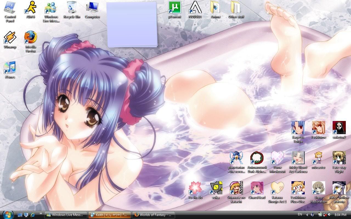Click the Windows Start orb button
351x219 pixels.
(x=8, y=214)
